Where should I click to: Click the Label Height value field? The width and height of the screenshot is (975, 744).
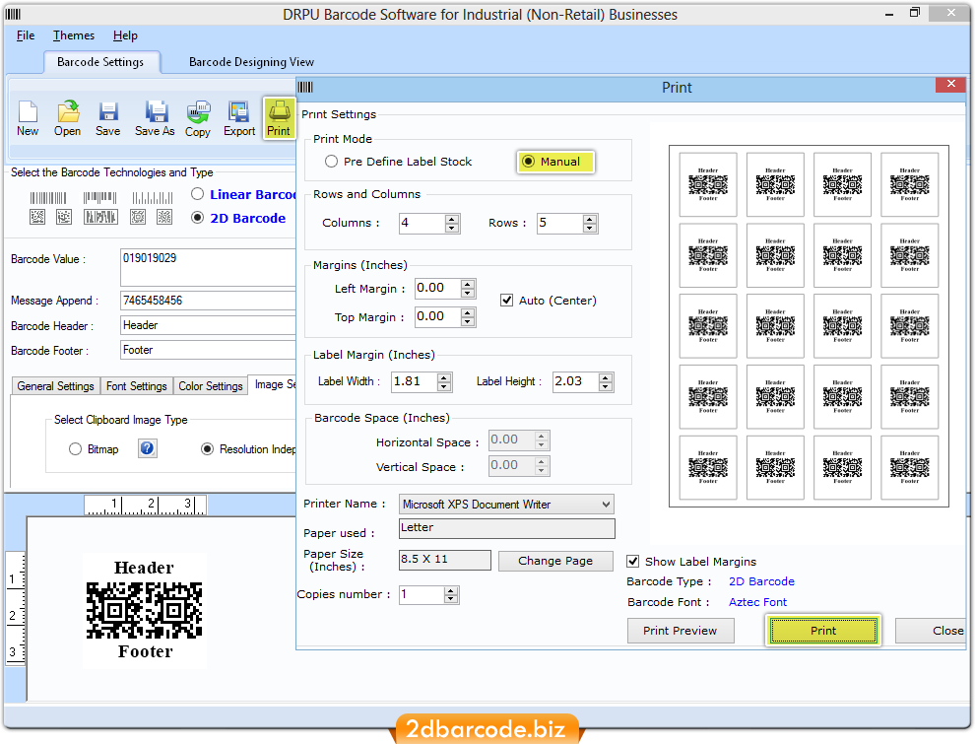(x=575, y=382)
